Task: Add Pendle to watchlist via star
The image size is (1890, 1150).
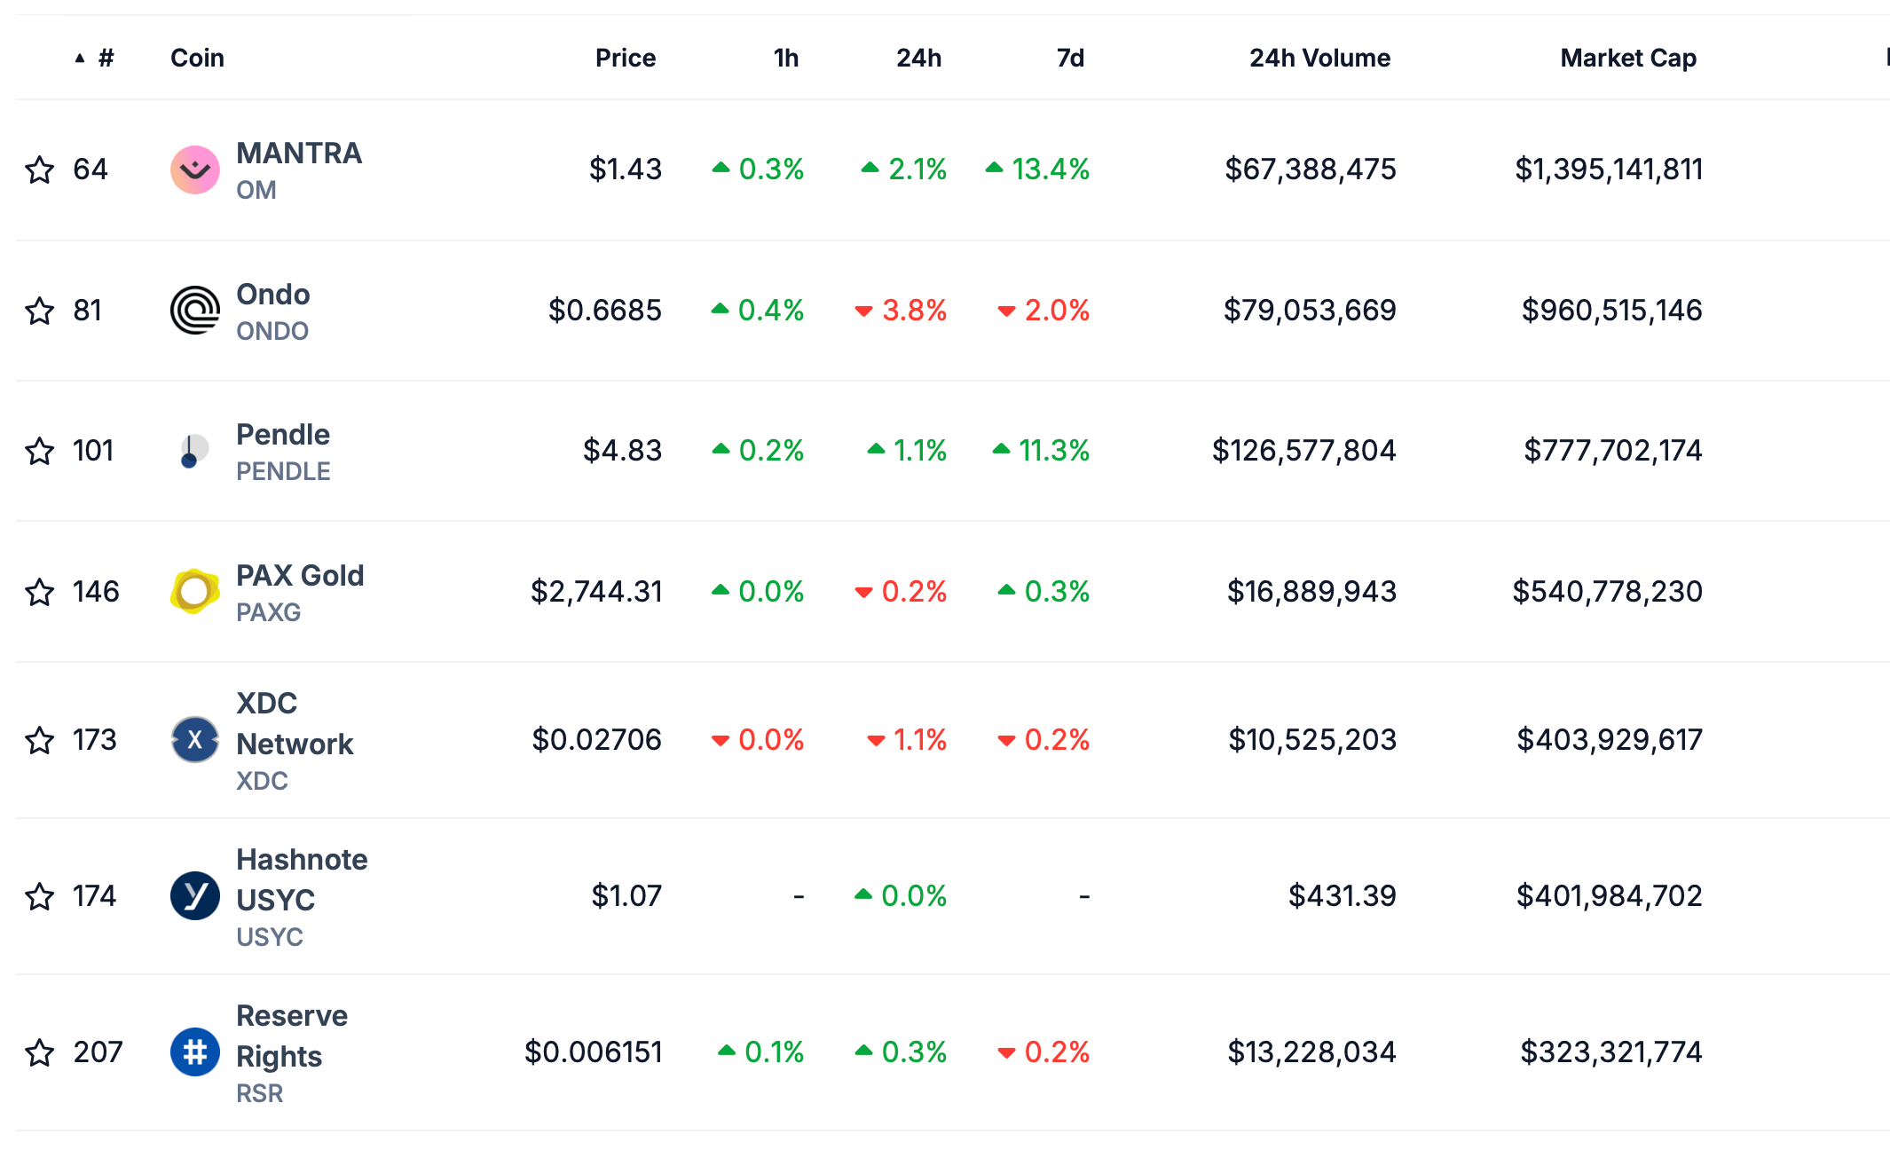Action: 40,451
